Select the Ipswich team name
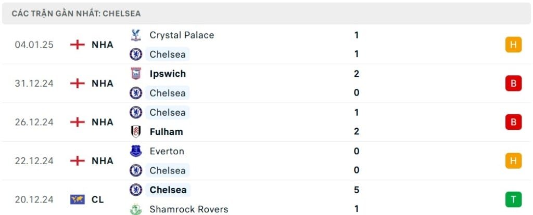The height and width of the screenshot is (215, 533). click(x=168, y=74)
